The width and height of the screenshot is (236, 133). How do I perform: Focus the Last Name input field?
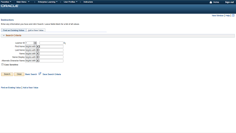pyautogui.click(x=51, y=50)
